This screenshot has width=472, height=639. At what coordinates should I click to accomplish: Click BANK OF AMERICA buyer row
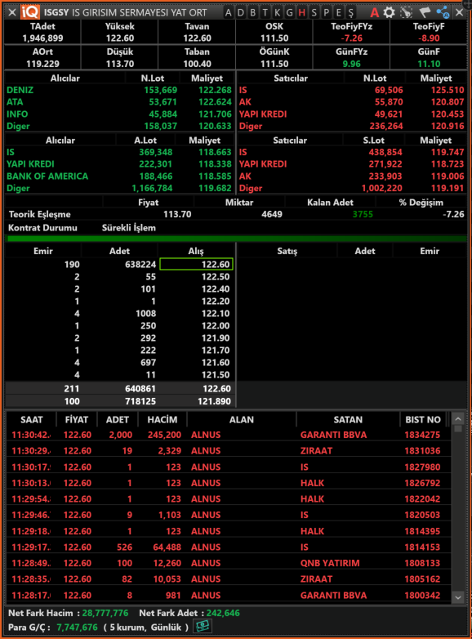tap(119, 176)
